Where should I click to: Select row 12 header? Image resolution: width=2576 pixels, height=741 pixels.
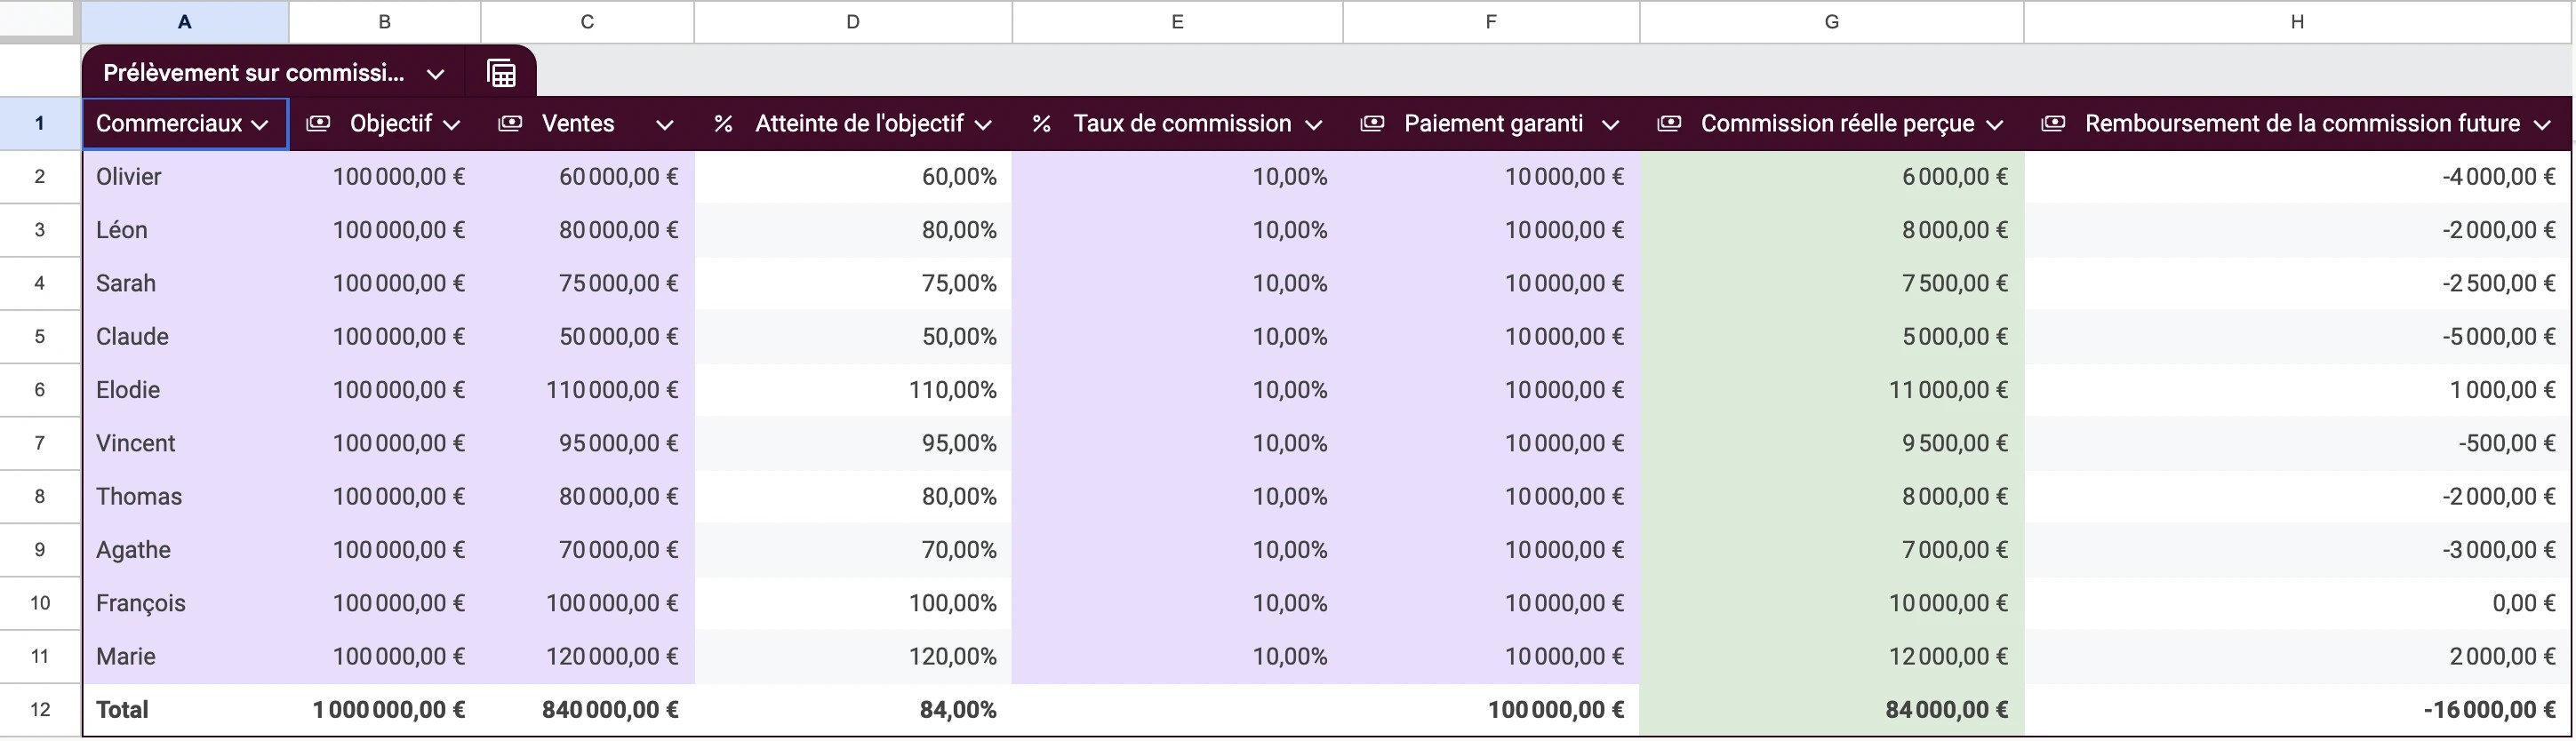[40, 710]
